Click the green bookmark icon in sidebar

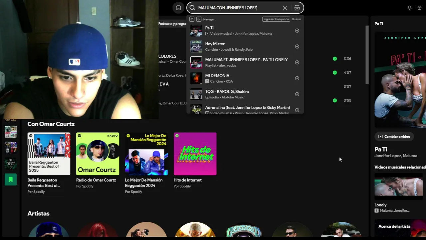click(11, 180)
